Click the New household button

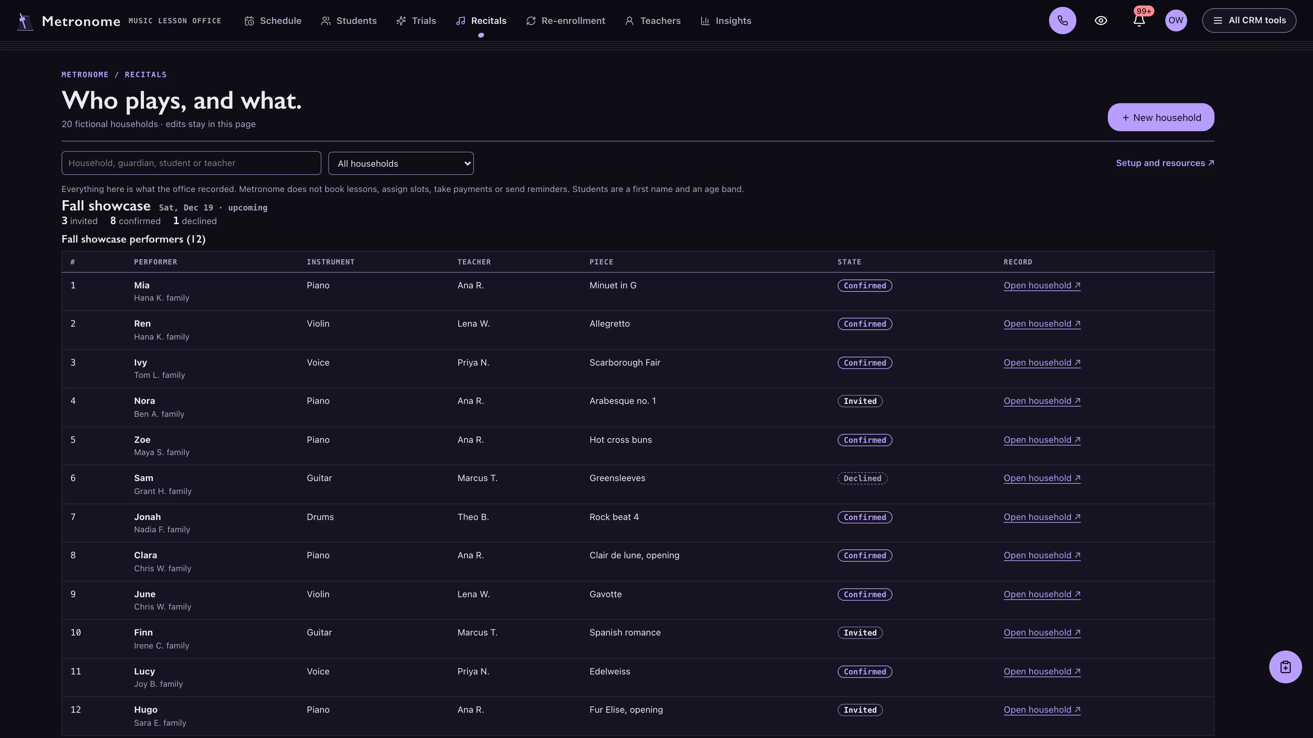(x=1161, y=117)
